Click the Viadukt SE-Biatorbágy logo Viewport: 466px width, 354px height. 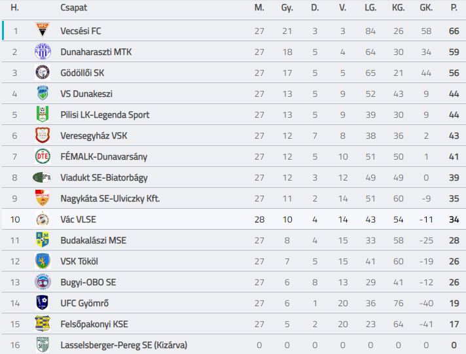tap(42, 177)
